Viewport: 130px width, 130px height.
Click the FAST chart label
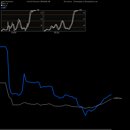pos(14,33)
